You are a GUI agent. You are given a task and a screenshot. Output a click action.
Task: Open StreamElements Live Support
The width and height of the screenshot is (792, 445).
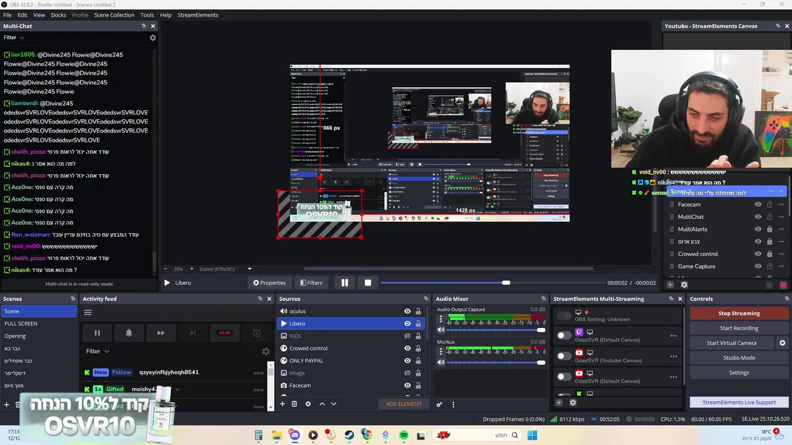click(739, 402)
